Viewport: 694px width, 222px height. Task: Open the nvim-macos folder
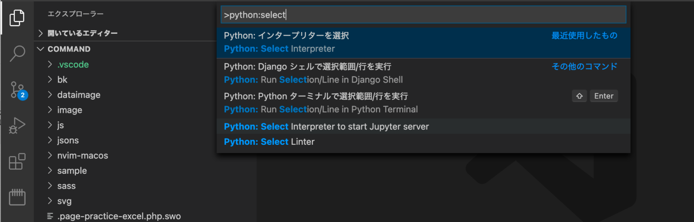(x=82, y=156)
